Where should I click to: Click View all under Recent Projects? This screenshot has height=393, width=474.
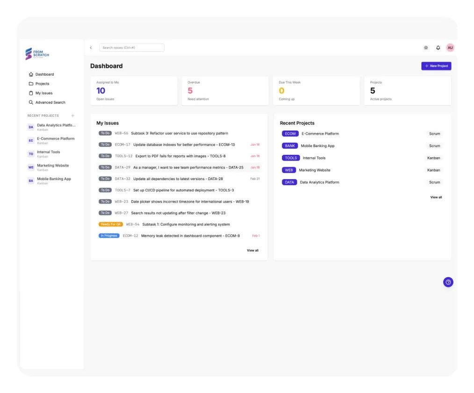tap(436, 197)
